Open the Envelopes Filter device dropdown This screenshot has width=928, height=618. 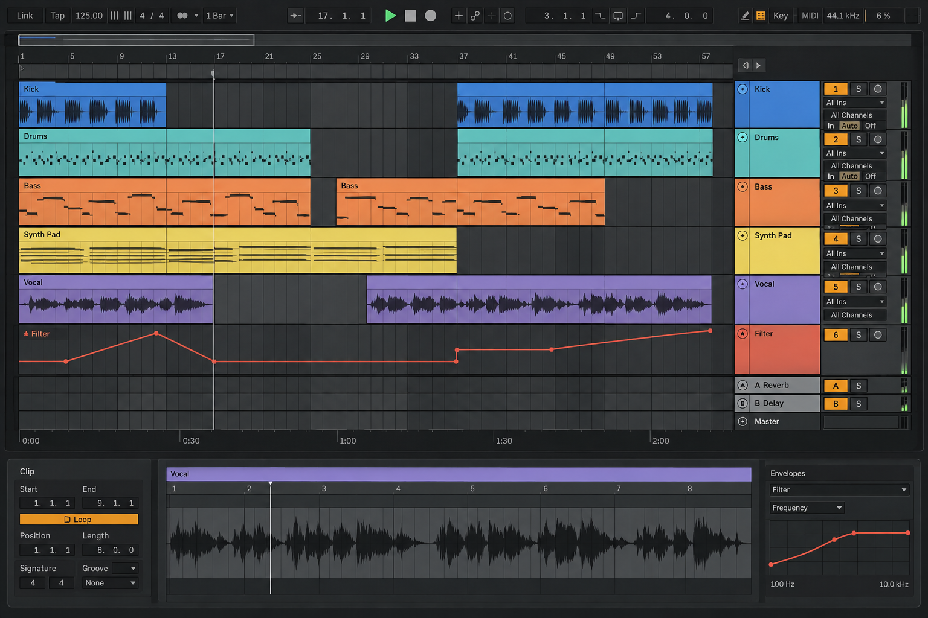[839, 489]
